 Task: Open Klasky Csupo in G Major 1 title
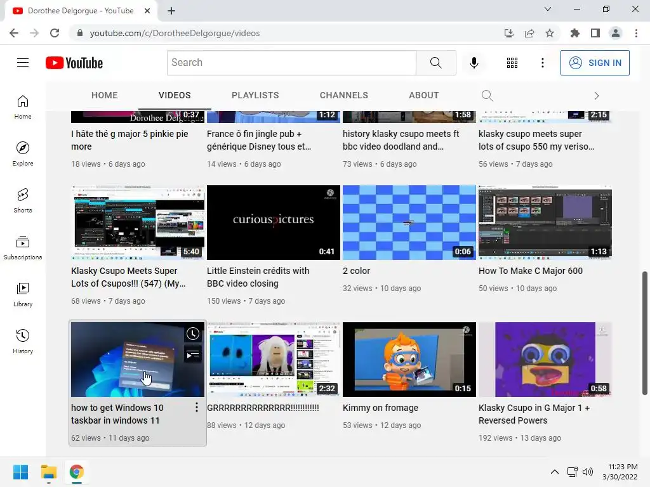(534, 414)
